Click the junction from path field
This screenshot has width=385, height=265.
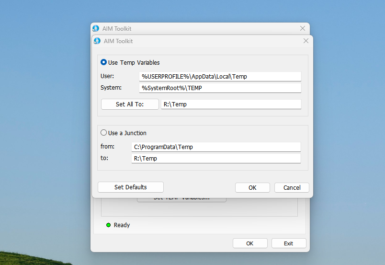[x=215, y=147]
